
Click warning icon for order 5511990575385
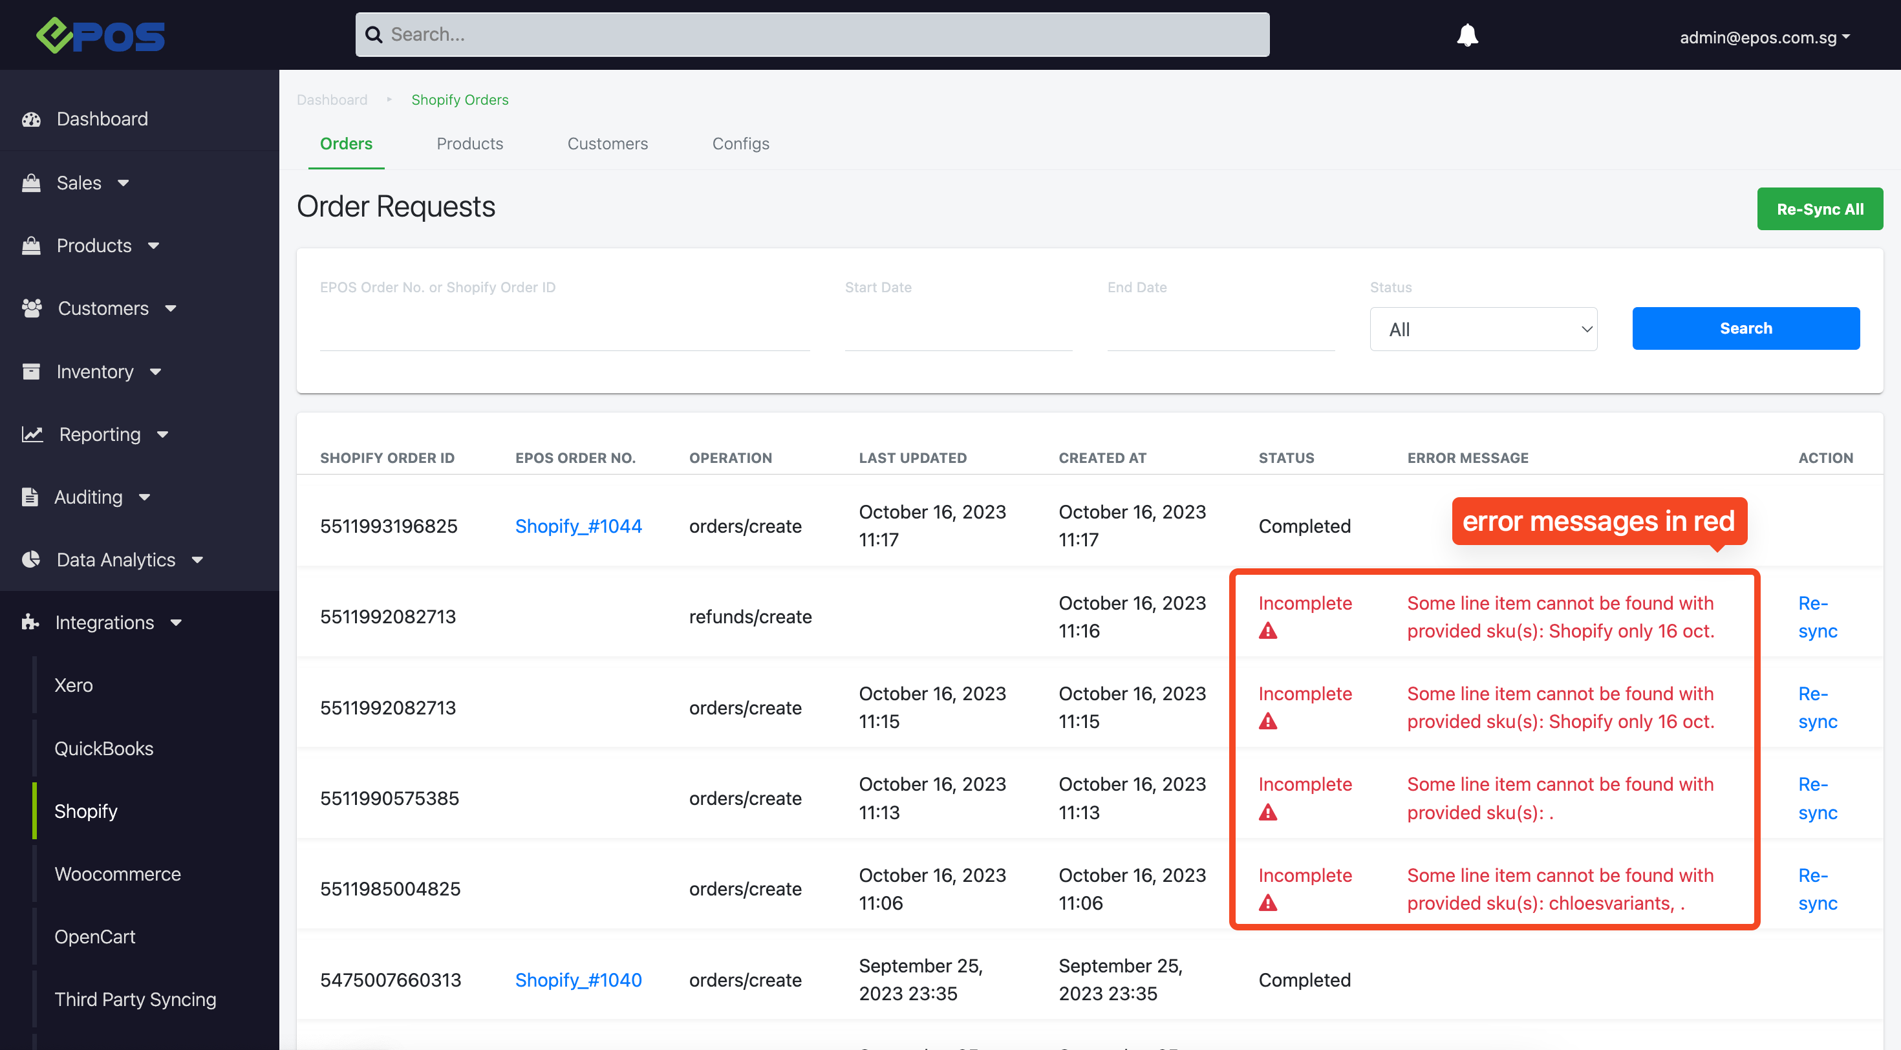(1268, 811)
